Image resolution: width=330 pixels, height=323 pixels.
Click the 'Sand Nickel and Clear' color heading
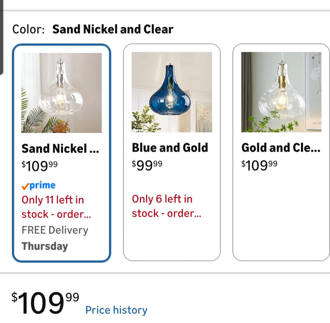pyautogui.click(x=113, y=29)
